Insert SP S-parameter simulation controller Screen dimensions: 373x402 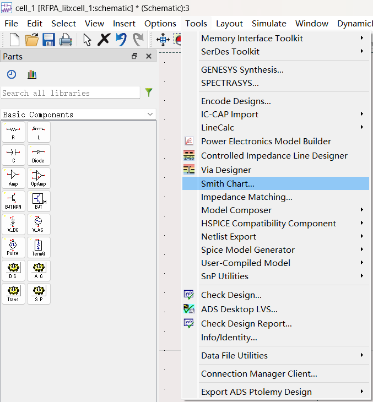(x=39, y=294)
